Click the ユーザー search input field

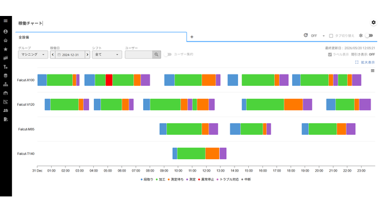pos(138,54)
